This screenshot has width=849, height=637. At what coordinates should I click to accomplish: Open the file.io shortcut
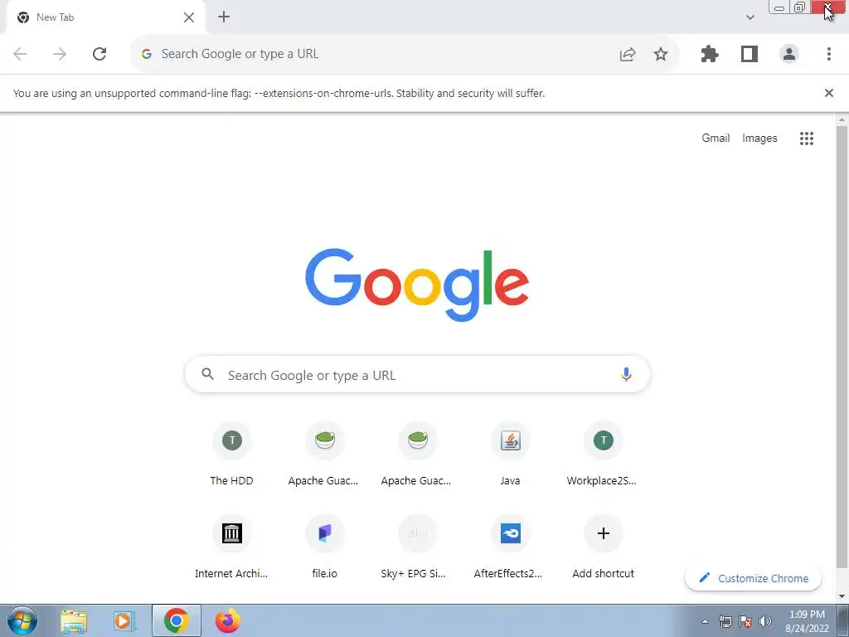[324, 547]
